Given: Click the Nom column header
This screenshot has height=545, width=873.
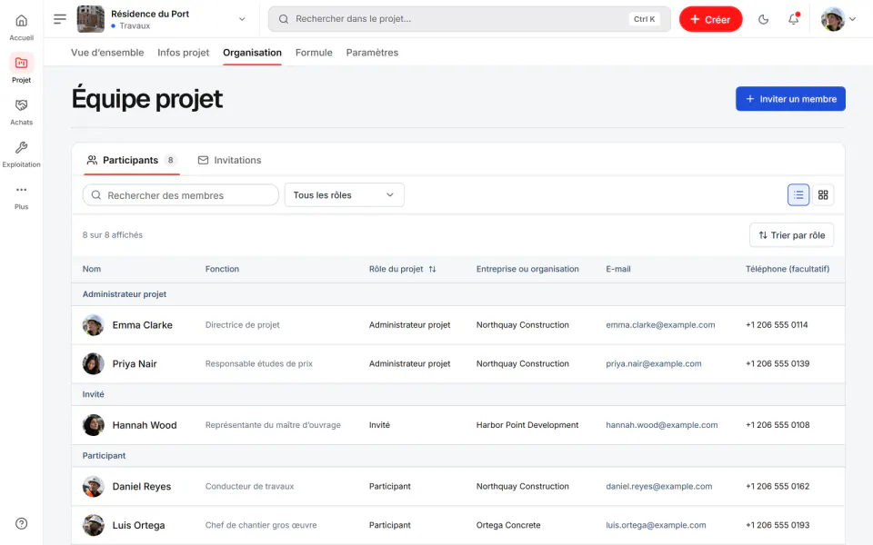Looking at the screenshot, I should click(92, 269).
